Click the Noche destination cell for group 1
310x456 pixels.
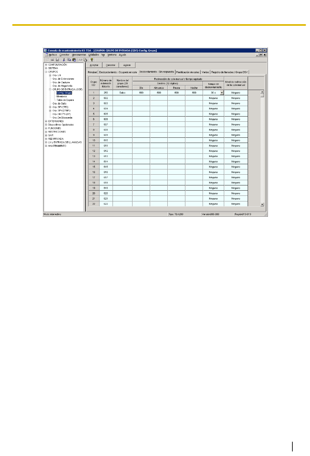click(194, 93)
